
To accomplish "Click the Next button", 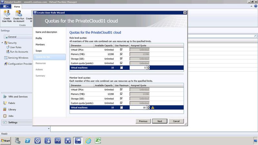I will (160, 121).
